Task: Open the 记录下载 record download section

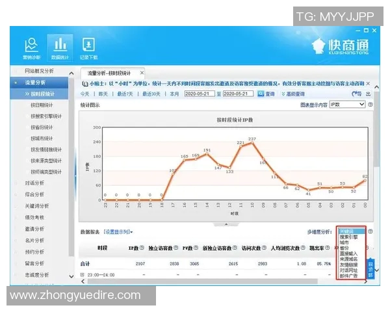Action: click(88, 48)
